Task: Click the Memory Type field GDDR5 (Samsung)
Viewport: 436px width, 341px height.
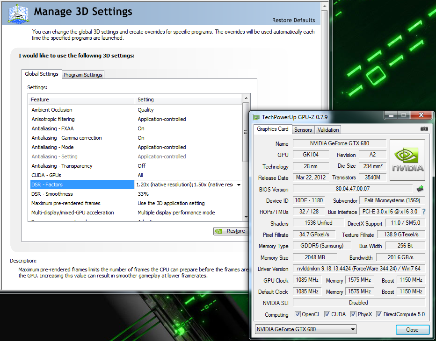Action: (x=322, y=246)
